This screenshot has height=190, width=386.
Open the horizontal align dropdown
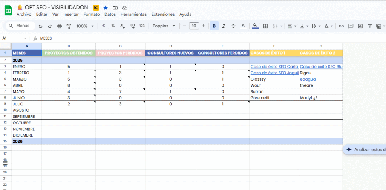pyautogui.click(x=291, y=26)
